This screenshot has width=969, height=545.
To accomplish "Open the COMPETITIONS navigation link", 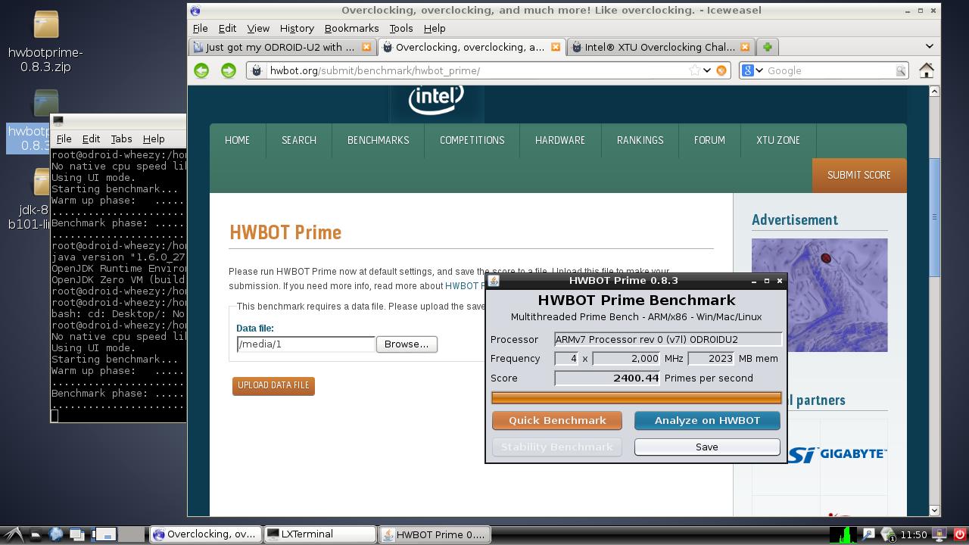I will tap(472, 140).
